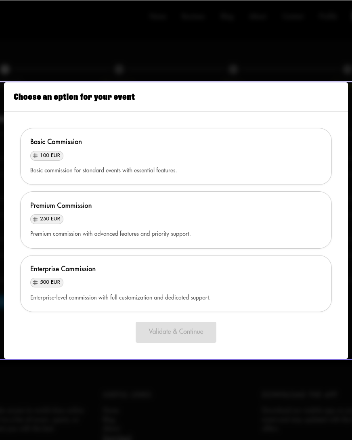Click the first step dot in the progress bar
Viewport: 352px width, 440px height.
click(5, 69)
